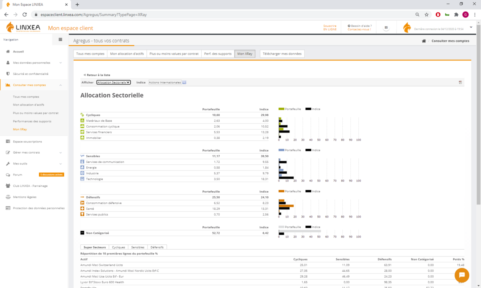Expand Mes données personnelles menu
Screen dimensions: 481x288
point(34,63)
